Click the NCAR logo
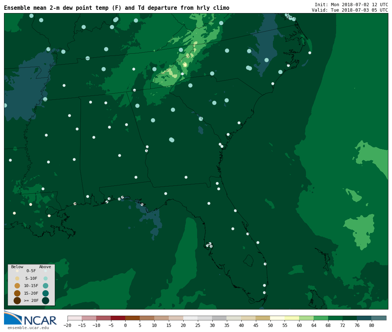This screenshot has height=332, width=392. click(x=30, y=318)
